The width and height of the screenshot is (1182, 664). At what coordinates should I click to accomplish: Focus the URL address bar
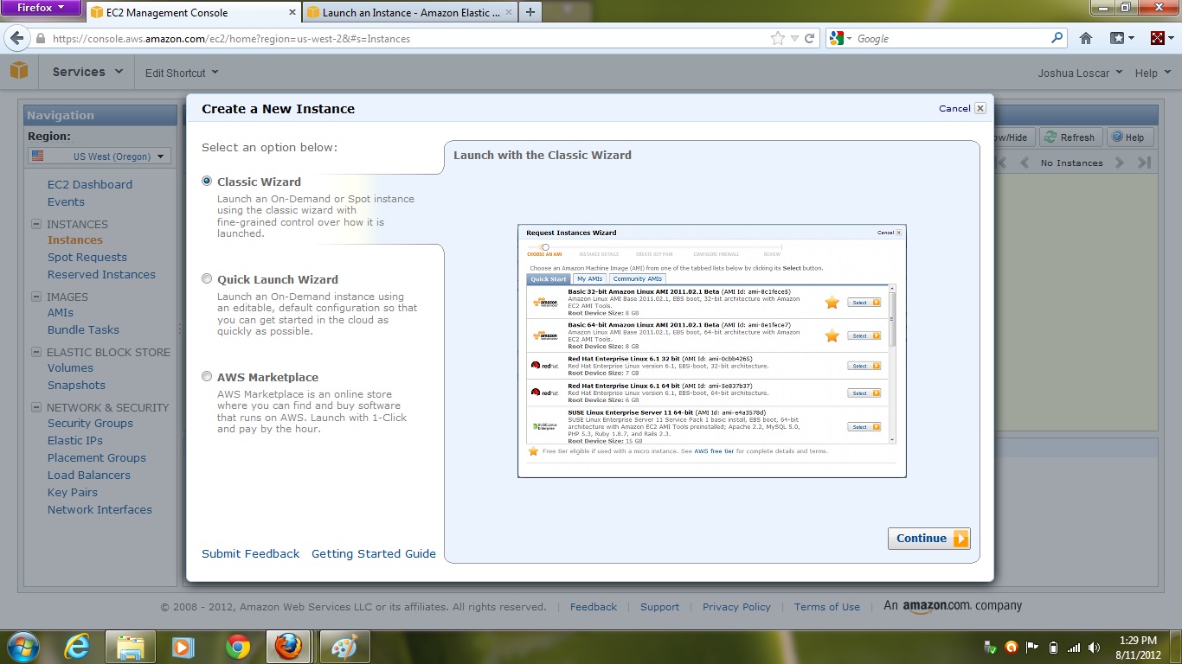[407, 38]
